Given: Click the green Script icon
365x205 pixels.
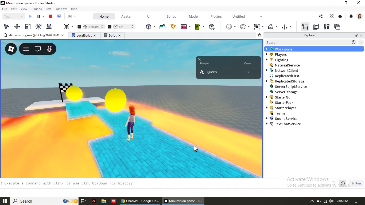Looking at the screenshot, I should click(198, 27).
